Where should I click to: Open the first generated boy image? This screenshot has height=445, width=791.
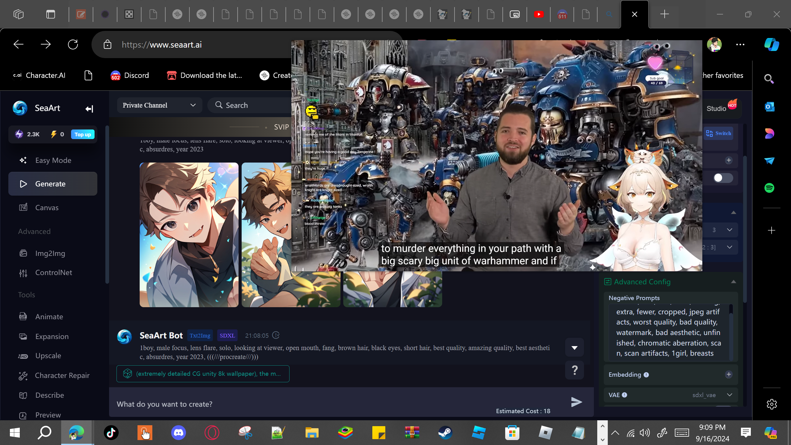(x=189, y=235)
